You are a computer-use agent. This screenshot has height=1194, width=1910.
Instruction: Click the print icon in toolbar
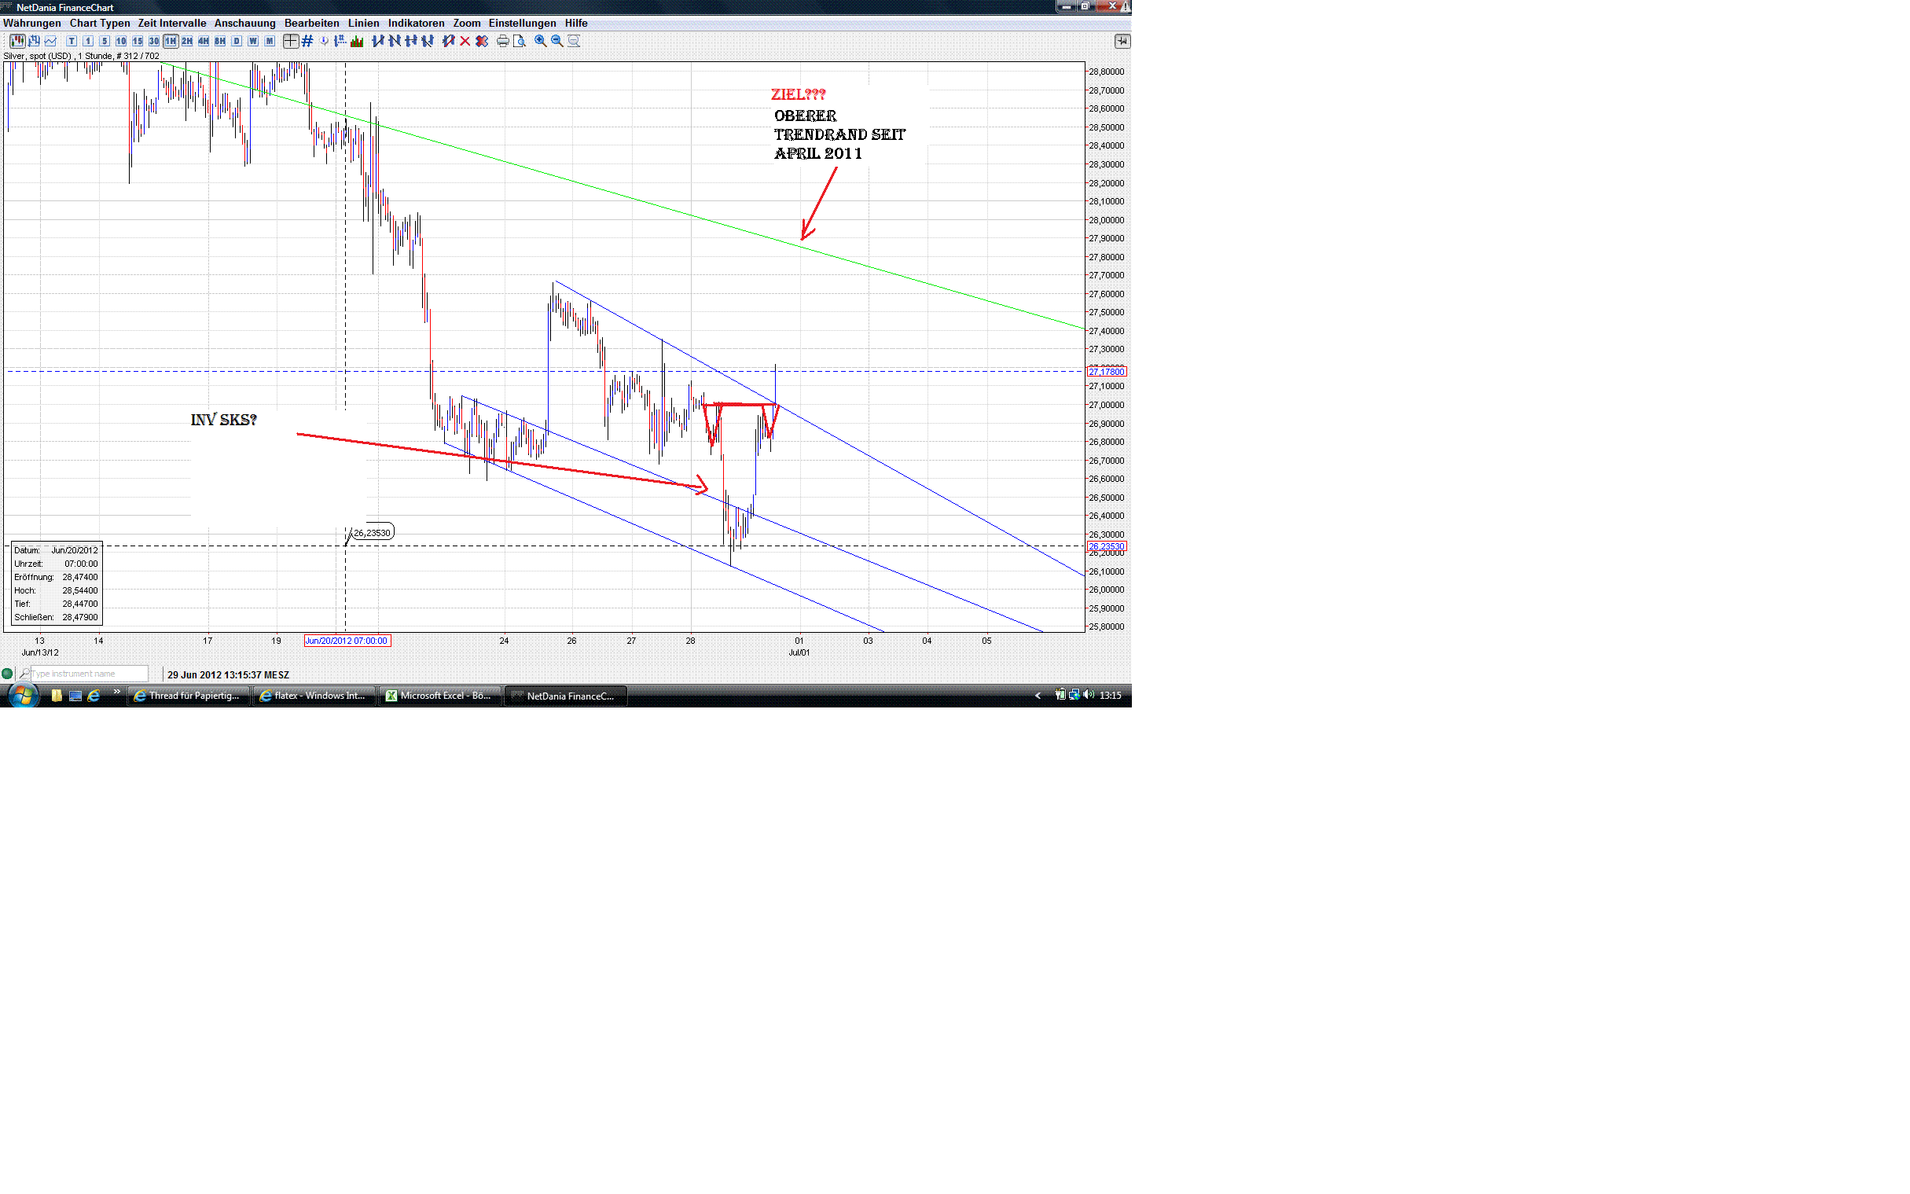pyautogui.click(x=502, y=41)
